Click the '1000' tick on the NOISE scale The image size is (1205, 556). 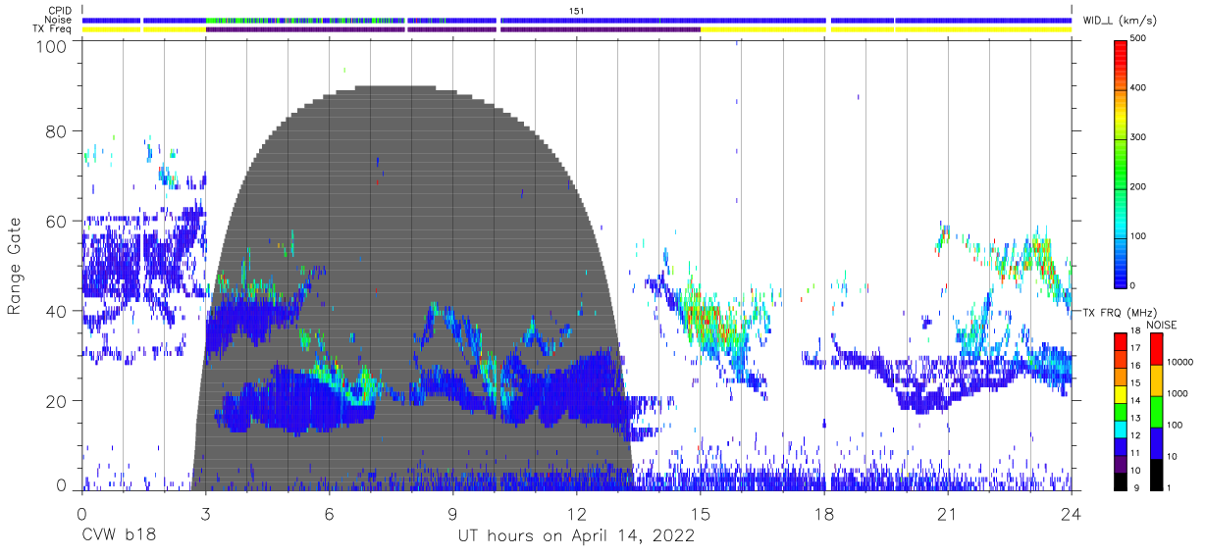click(x=1178, y=394)
